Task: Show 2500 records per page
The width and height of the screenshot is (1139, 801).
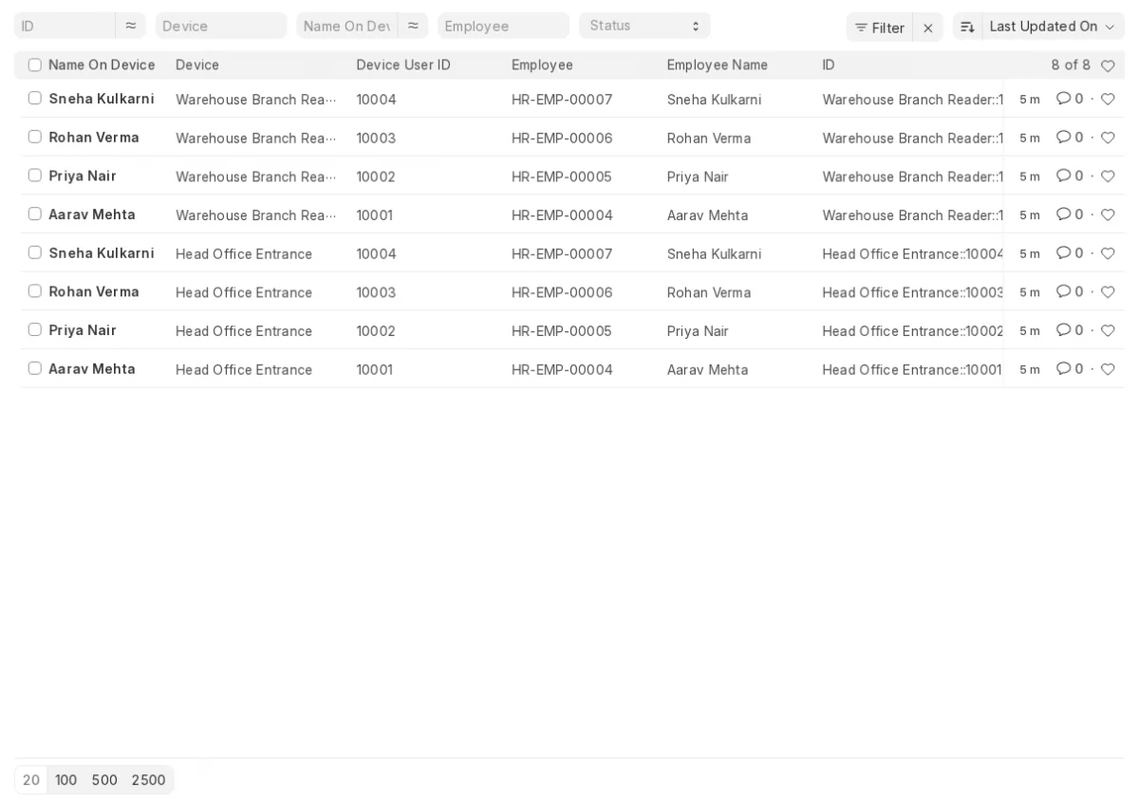Action: tap(148, 780)
